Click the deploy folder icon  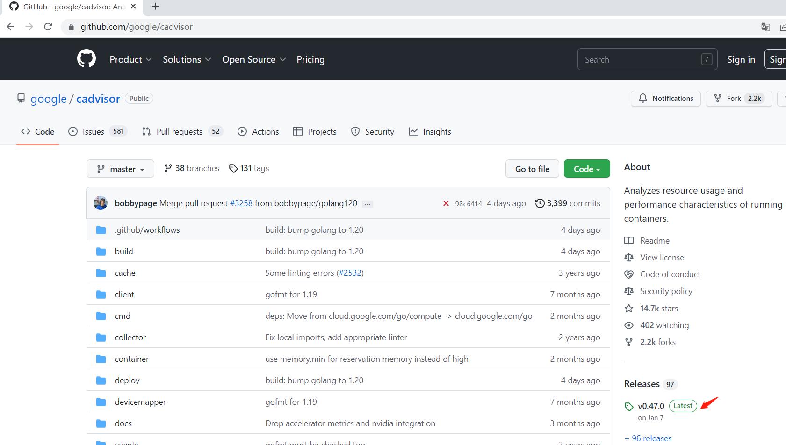click(101, 380)
